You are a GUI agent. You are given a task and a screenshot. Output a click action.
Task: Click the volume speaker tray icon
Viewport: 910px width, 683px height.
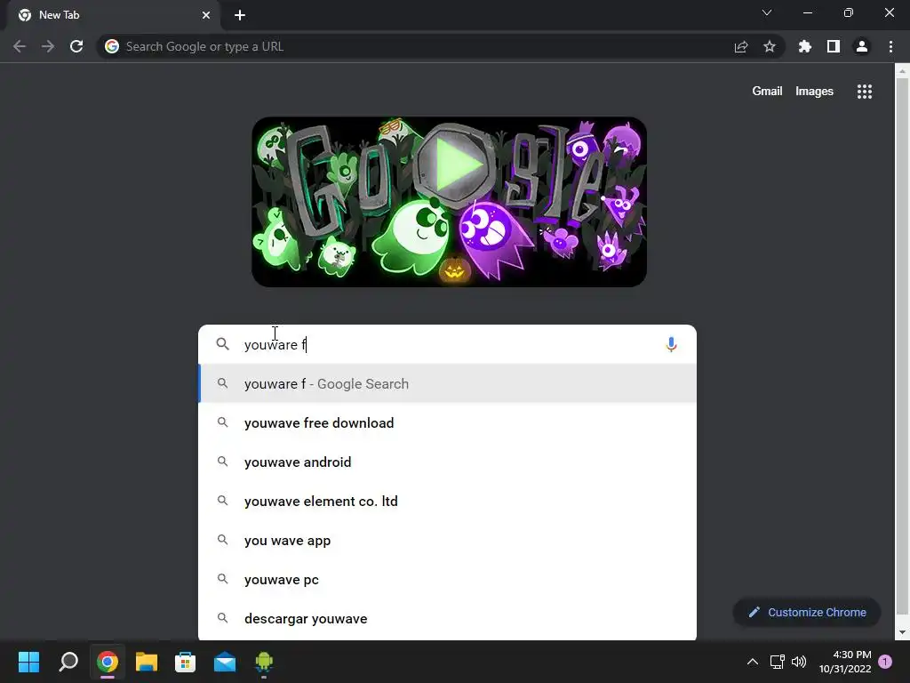click(799, 662)
